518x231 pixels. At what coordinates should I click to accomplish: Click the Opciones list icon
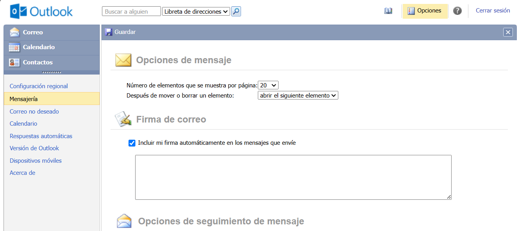click(x=411, y=11)
